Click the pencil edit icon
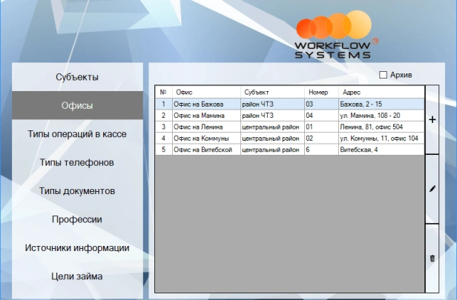 coord(433,189)
